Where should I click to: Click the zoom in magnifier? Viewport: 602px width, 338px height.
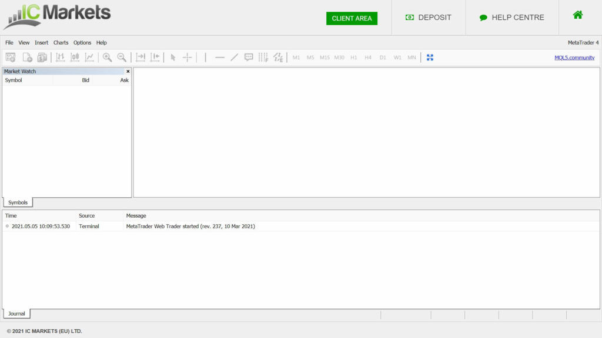pyautogui.click(x=107, y=58)
